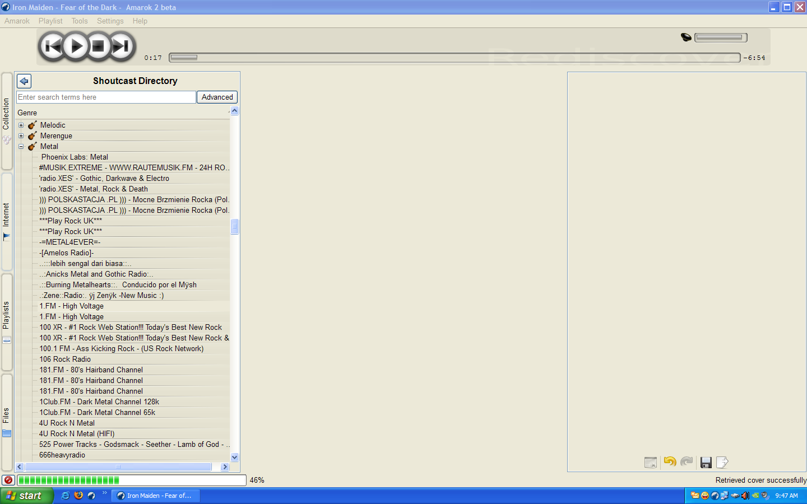Click the Amarok wolf tray icon
This screenshot has width=807, height=504.
pos(715,496)
